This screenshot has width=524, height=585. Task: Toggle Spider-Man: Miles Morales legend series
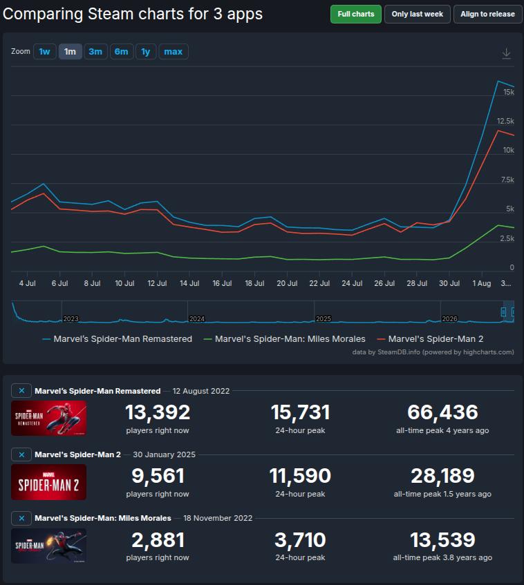[284, 338]
